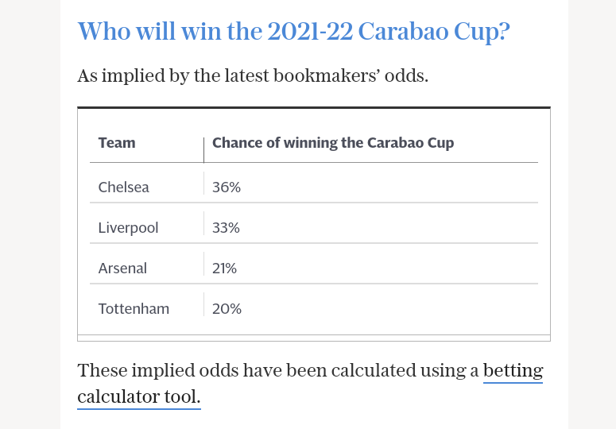This screenshot has width=616, height=429.
Task: Select Chelsea's 36% chance value
Action: 227,187
